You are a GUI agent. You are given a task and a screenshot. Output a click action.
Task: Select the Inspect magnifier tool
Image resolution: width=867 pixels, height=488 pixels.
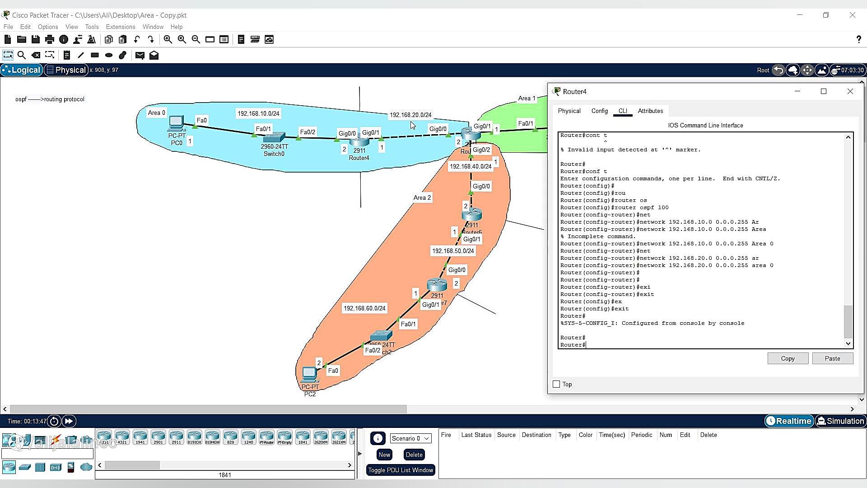click(21, 55)
